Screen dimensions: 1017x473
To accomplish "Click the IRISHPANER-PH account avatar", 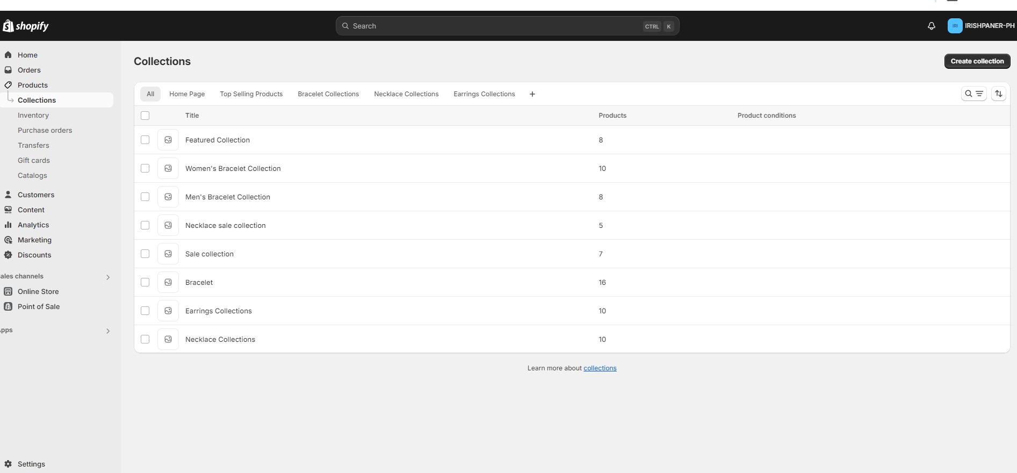I will tap(955, 26).
